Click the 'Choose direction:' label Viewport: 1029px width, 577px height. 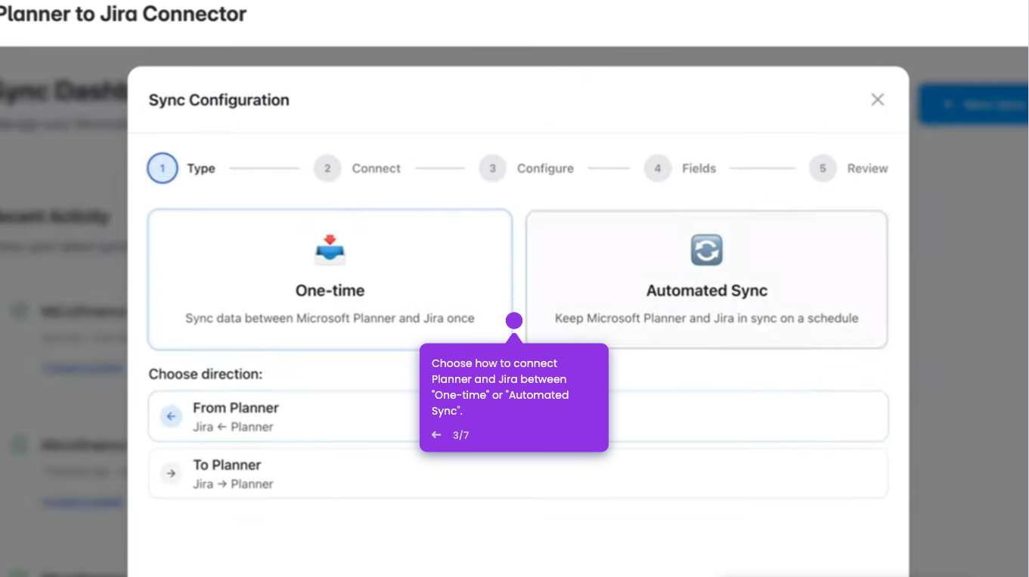(206, 374)
